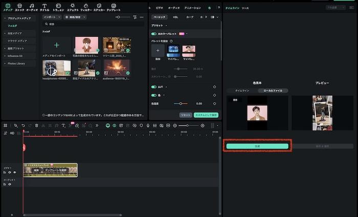Image resolution: width=358 pixels, height=217 pixels.
Task: Expand the プロジェクトメディア tree item
Action: (5, 18)
